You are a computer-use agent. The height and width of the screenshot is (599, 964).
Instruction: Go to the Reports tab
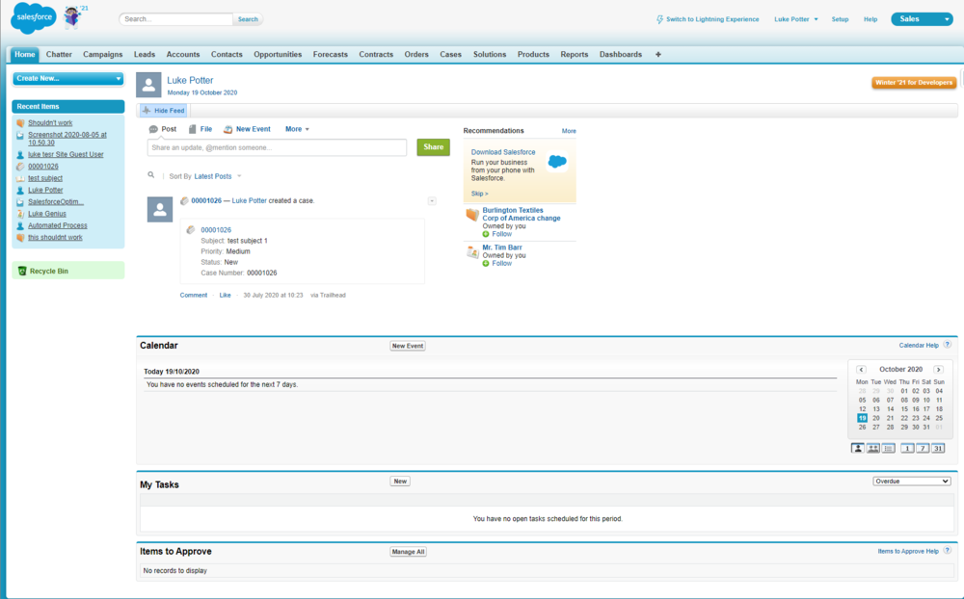[x=575, y=54]
